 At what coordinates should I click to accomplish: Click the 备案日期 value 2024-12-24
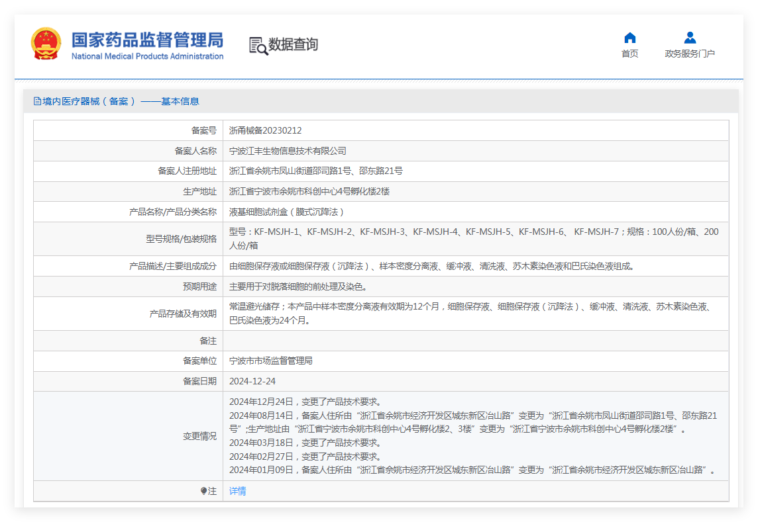coord(252,382)
